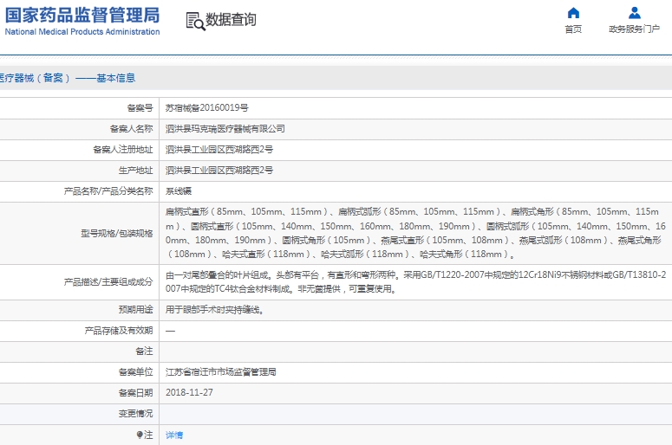Image resolution: width=672 pixels, height=445 pixels.
Task: Click the 政务服务门户 text link
Action: [635, 29]
